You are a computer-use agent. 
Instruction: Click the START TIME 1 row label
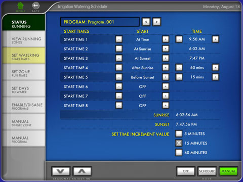pyautogui.click(x=75, y=39)
